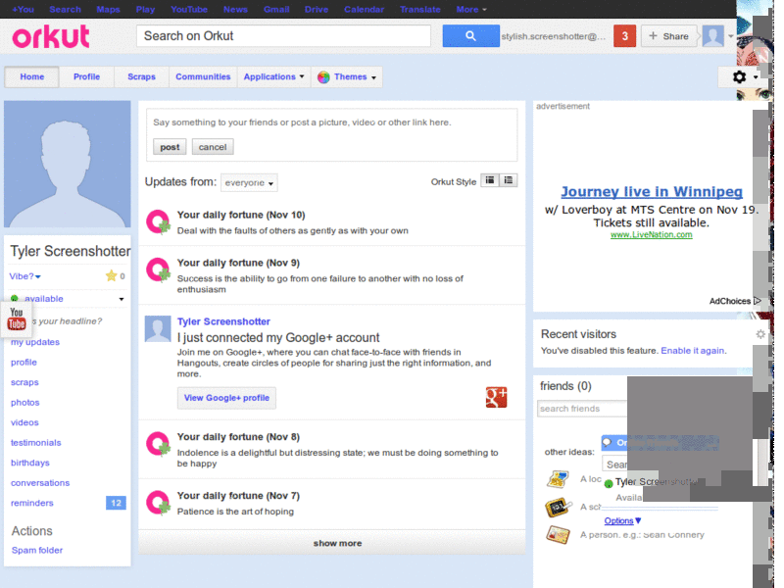784x588 pixels.
Task: Click the Recent visitors gear icon
Action: (x=760, y=334)
